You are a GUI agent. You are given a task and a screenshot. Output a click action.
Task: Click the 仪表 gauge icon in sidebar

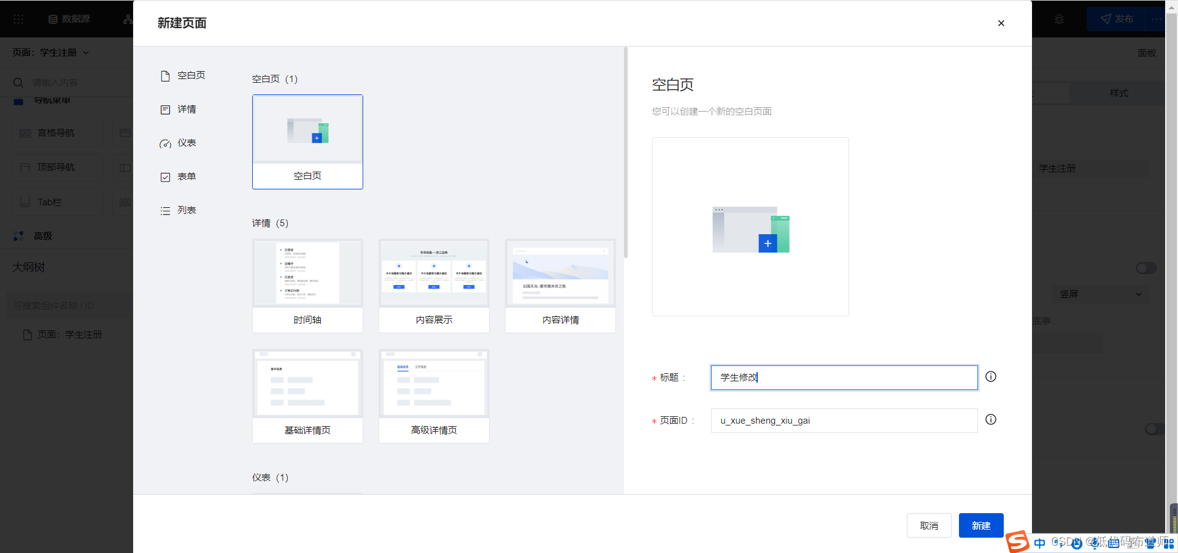[165, 143]
